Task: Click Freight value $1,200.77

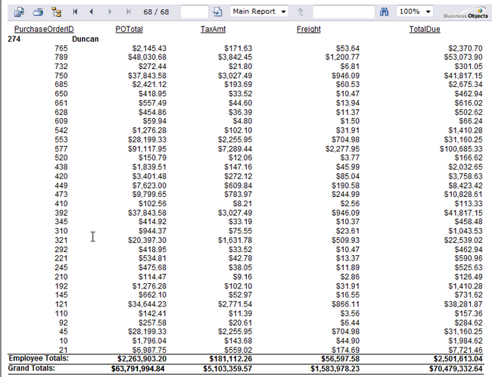Action: tap(342, 57)
